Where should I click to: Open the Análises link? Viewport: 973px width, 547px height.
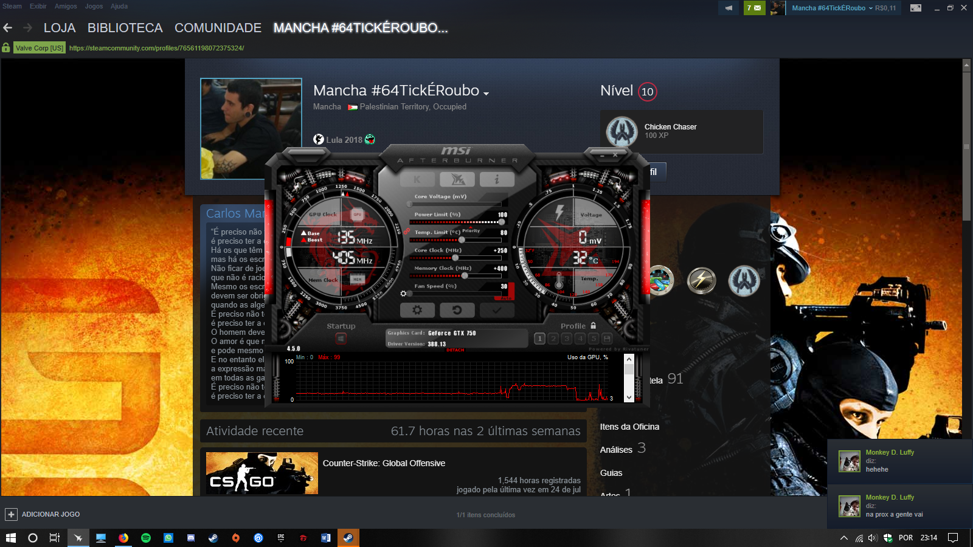click(616, 450)
